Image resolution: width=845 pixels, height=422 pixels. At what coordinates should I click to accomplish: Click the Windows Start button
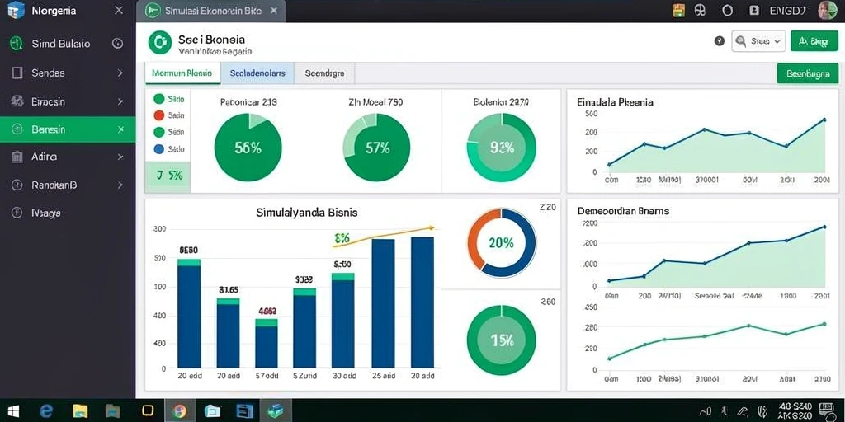(x=13, y=412)
